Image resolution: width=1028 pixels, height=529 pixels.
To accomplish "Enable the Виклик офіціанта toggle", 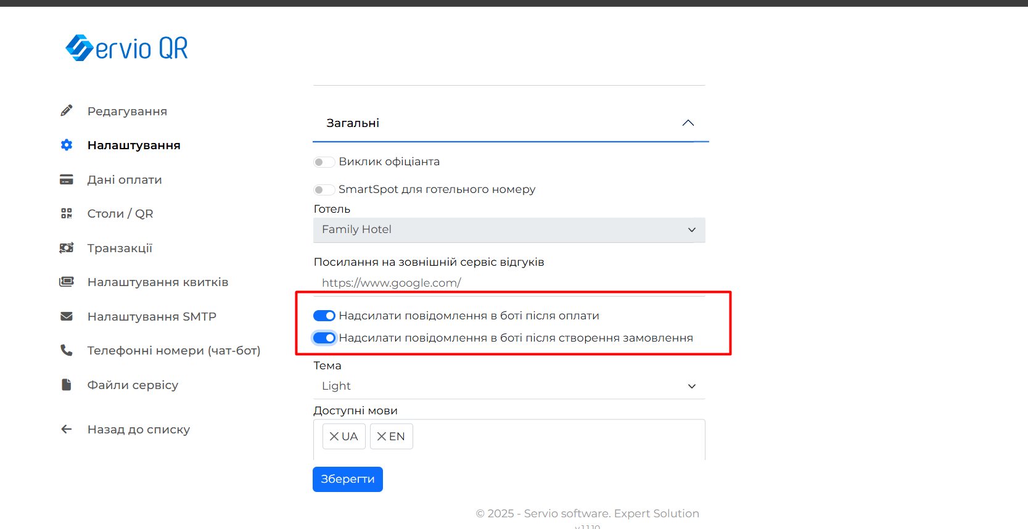I will 324,162.
